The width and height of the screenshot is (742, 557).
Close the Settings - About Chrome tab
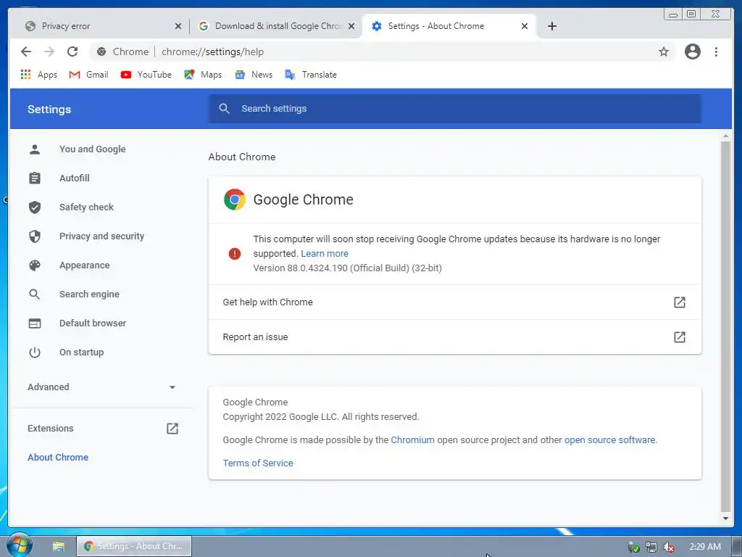point(525,26)
